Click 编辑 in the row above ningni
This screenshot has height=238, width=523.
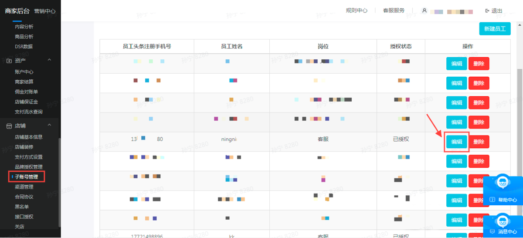[456, 122]
